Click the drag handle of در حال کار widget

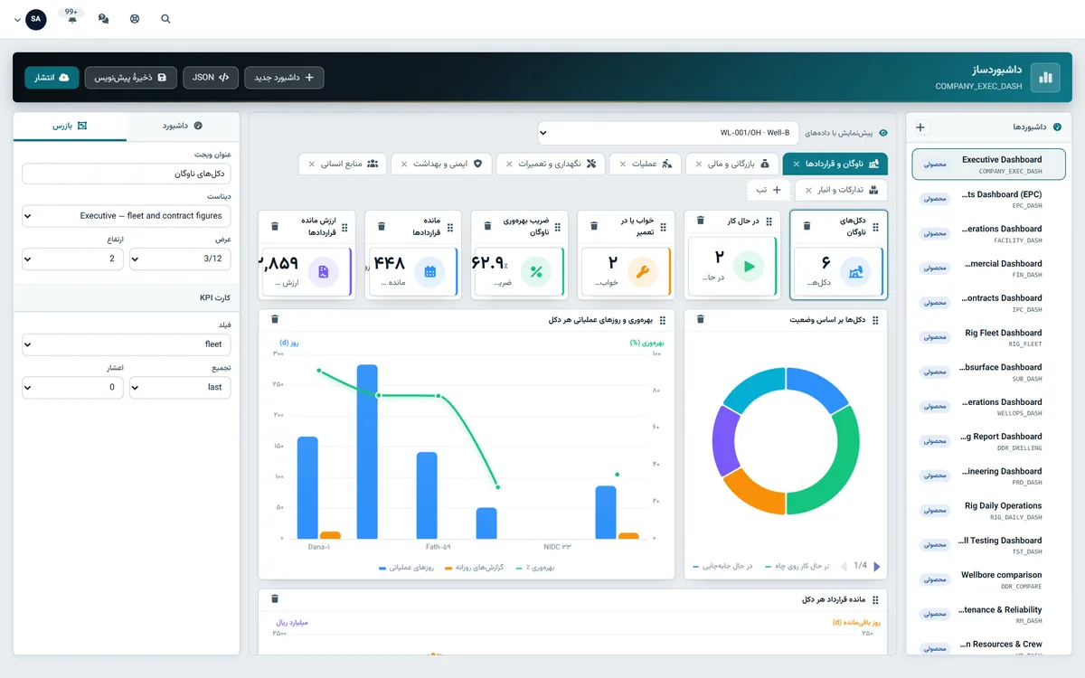point(769,221)
